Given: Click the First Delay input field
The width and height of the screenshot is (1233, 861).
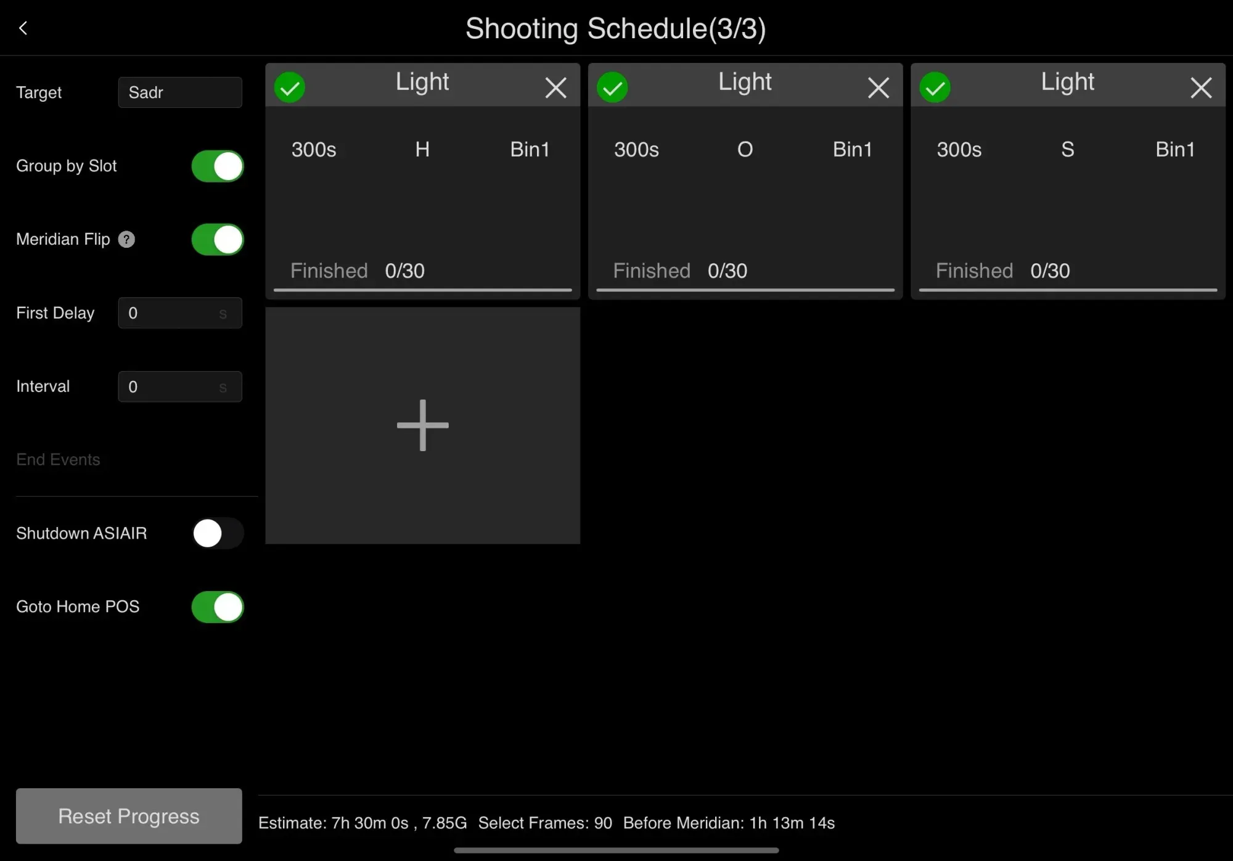Looking at the screenshot, I should (179, 313).
